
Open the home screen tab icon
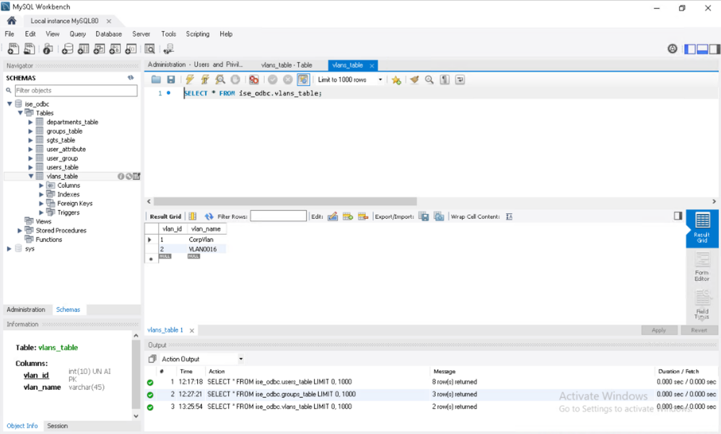(12, 21)
